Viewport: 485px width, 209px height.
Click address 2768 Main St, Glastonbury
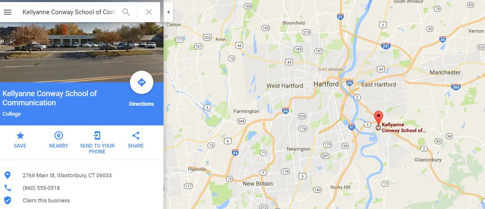pyautogui.click(x=67, y=176)
